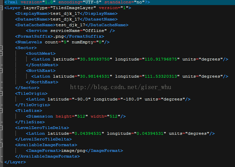Click the NumLevels count value "5"
This screenshot has height=167, width=235.
65,42
